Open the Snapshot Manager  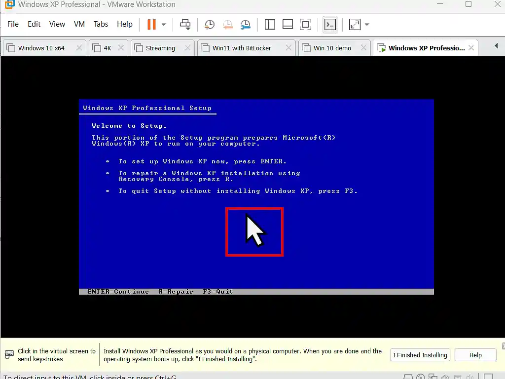click(245, 24)
